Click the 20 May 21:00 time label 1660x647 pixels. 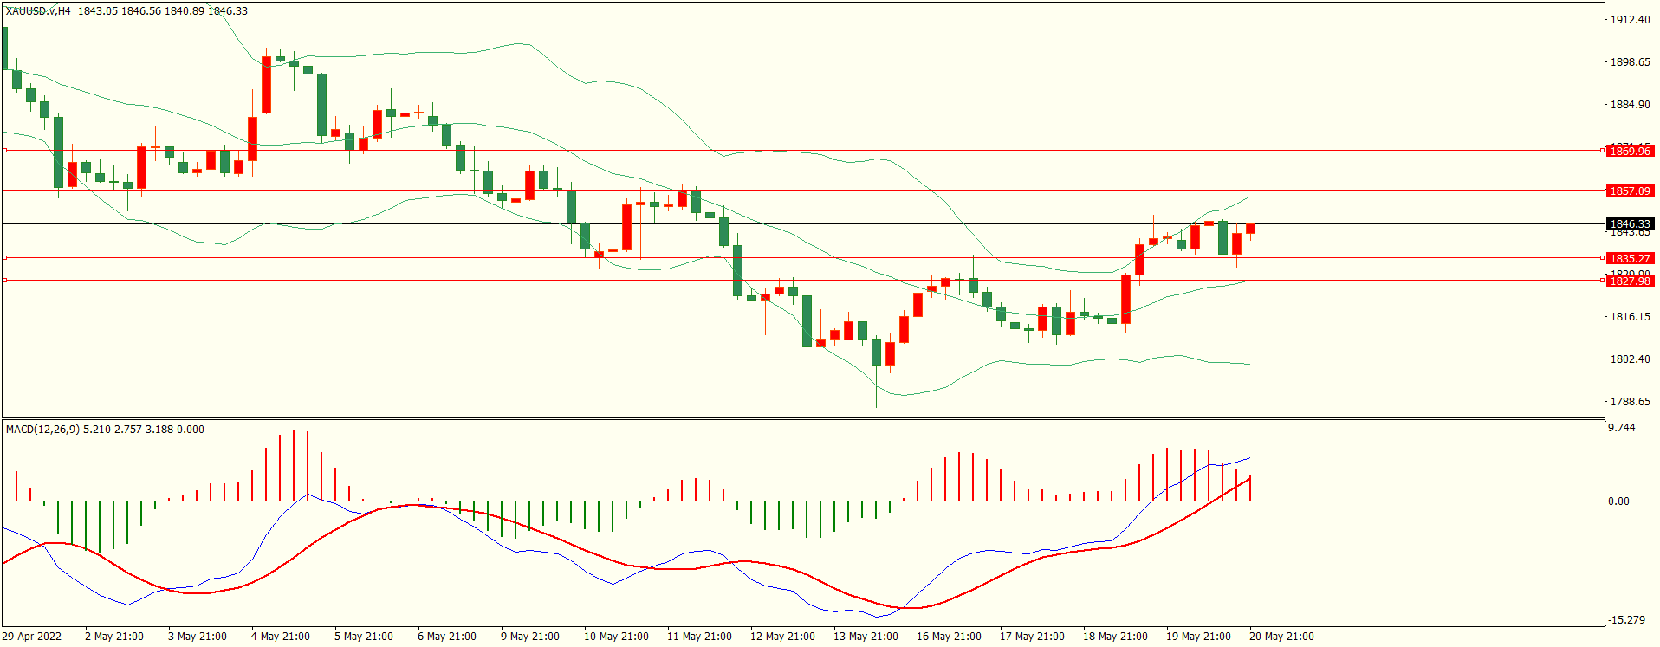click(1281, 637)
